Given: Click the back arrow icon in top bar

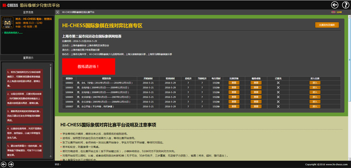Looking at the screenshot, I should [x=335, y=5].
